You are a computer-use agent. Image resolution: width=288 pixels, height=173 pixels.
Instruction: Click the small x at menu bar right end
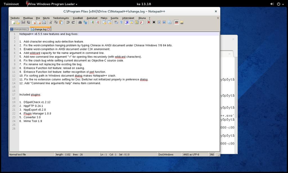(218, 18)
